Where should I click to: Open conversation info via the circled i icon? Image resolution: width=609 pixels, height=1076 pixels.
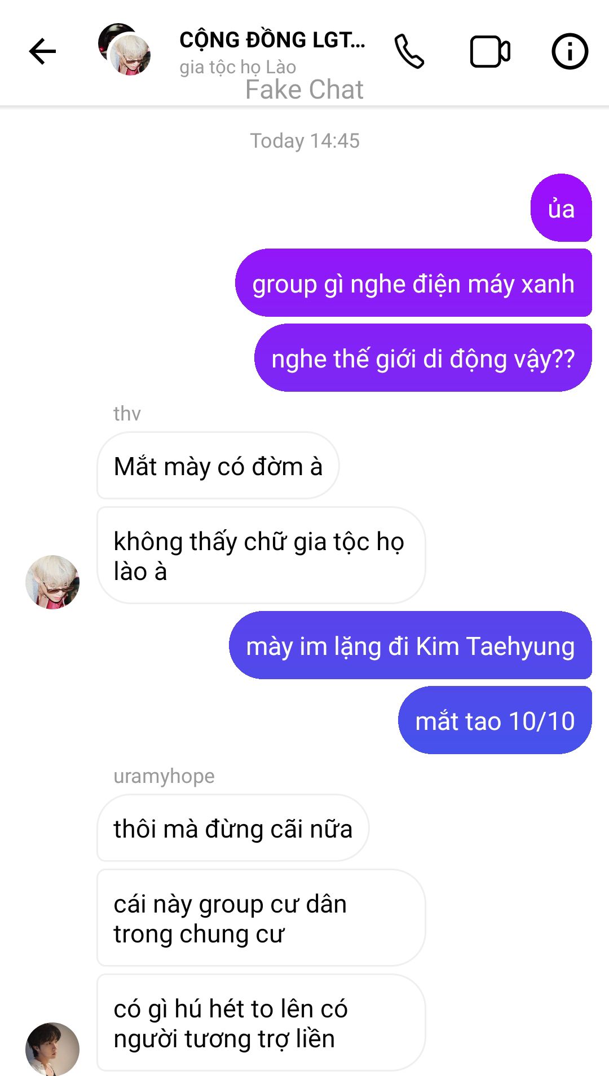570,52
